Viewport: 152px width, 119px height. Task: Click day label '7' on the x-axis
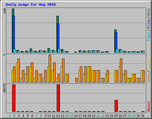[37, 116]
